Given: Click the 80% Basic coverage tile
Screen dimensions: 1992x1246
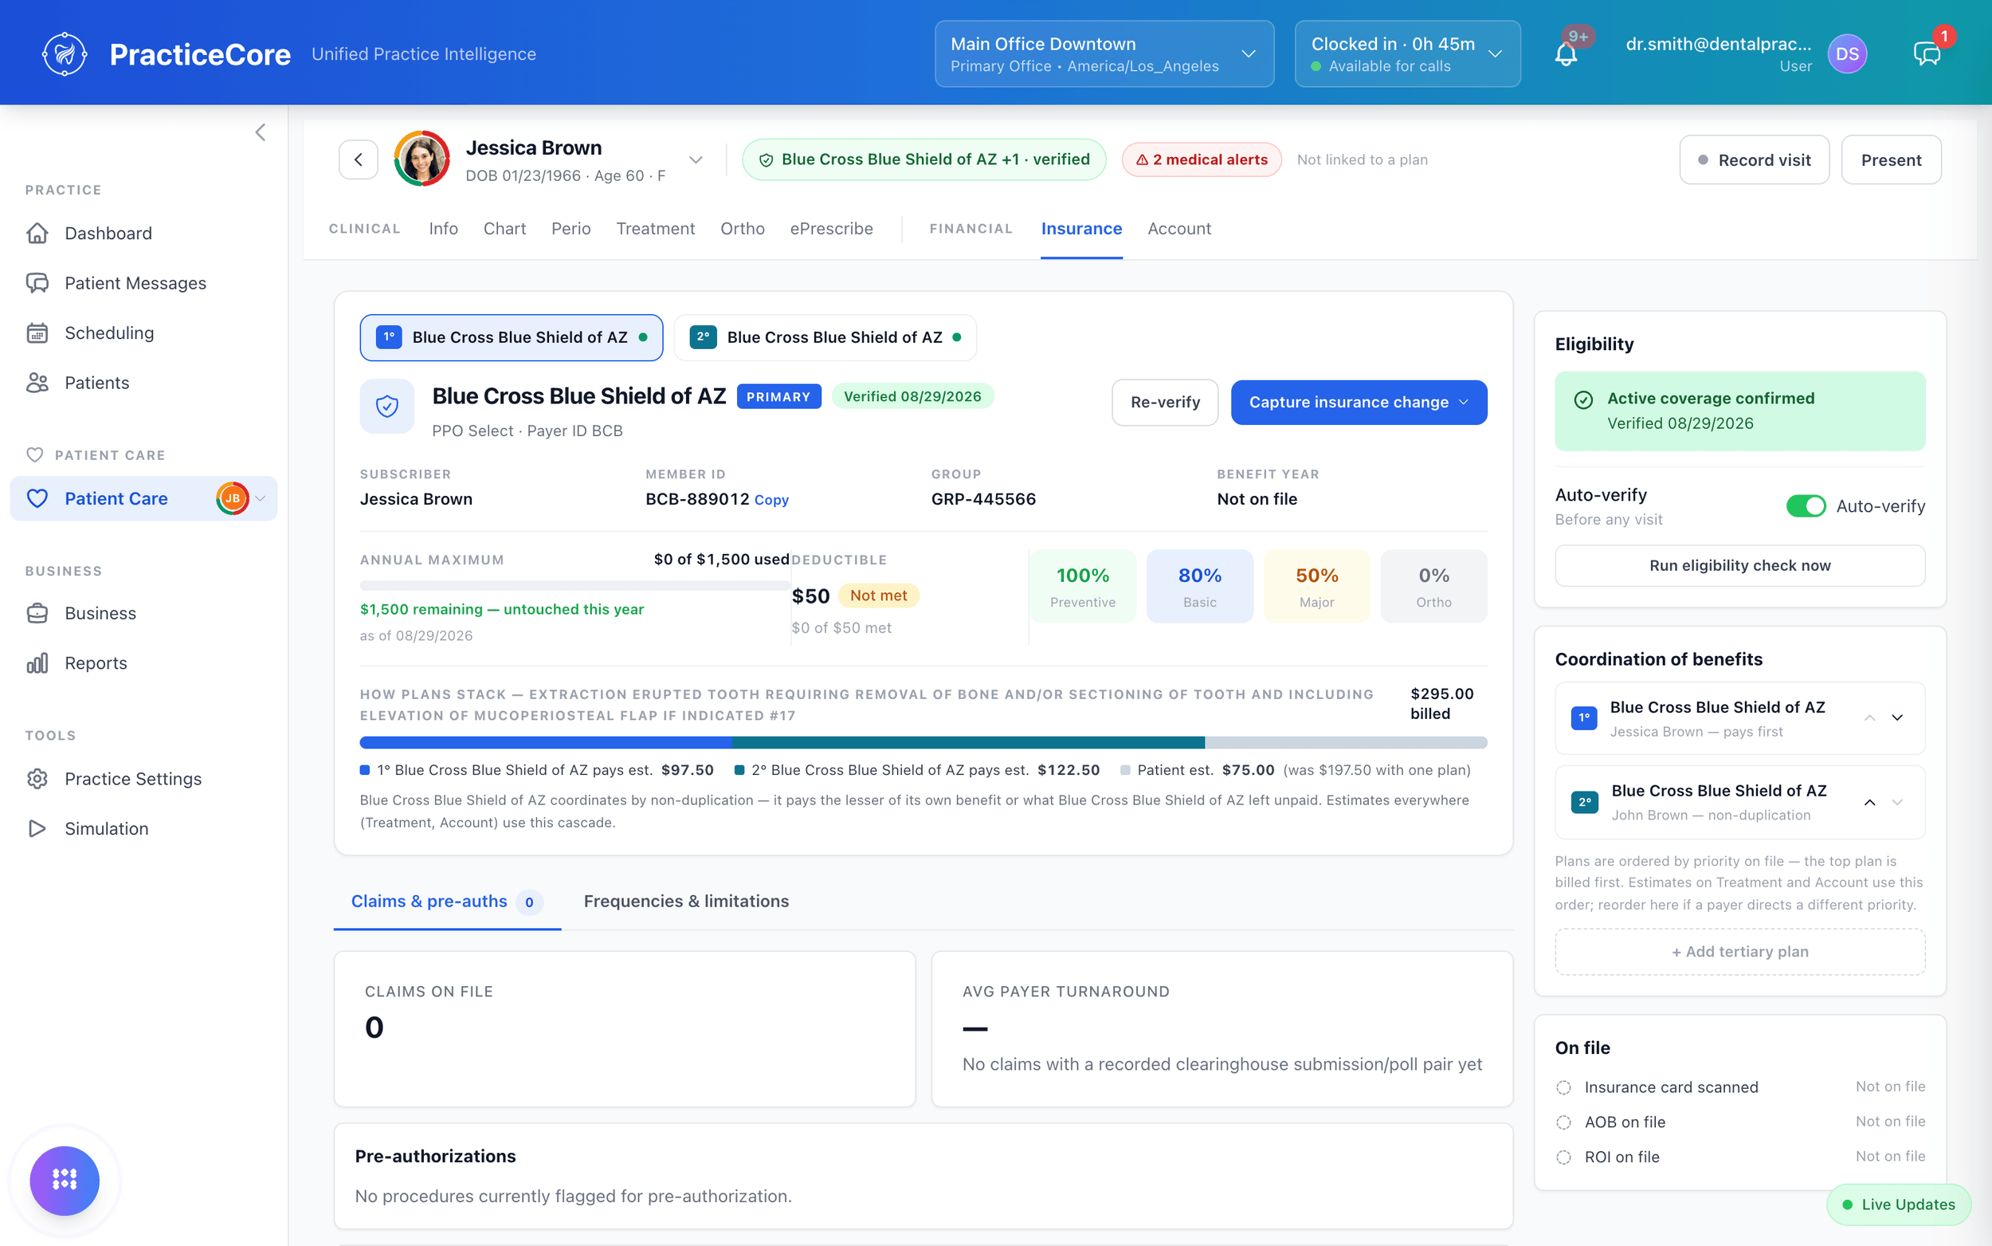Looking at the screenshot, I should point(1200,586).
